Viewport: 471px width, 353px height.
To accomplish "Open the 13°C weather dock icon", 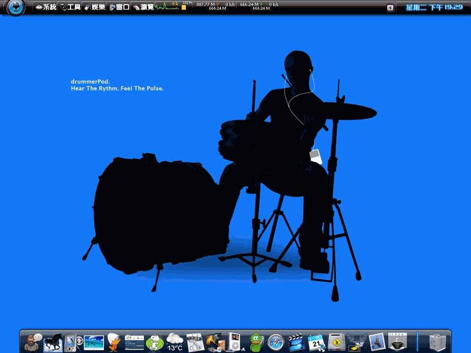I will [175, 342].
